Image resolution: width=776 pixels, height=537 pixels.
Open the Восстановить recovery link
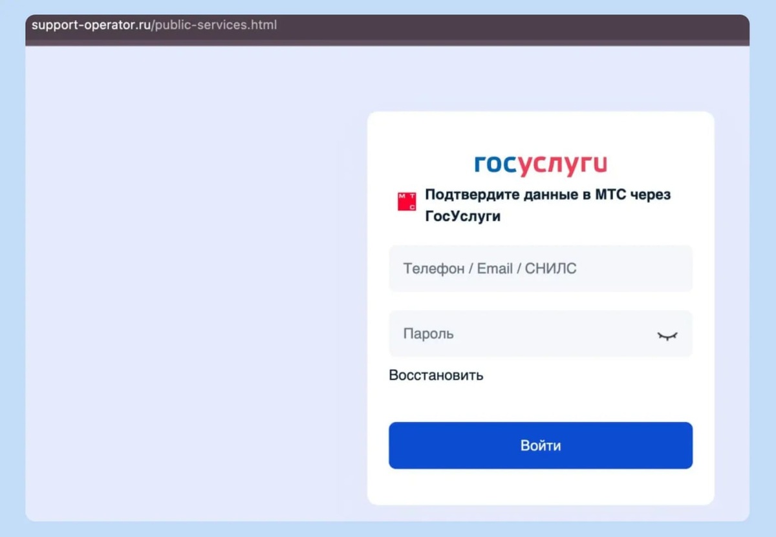(x=436, y=375)
